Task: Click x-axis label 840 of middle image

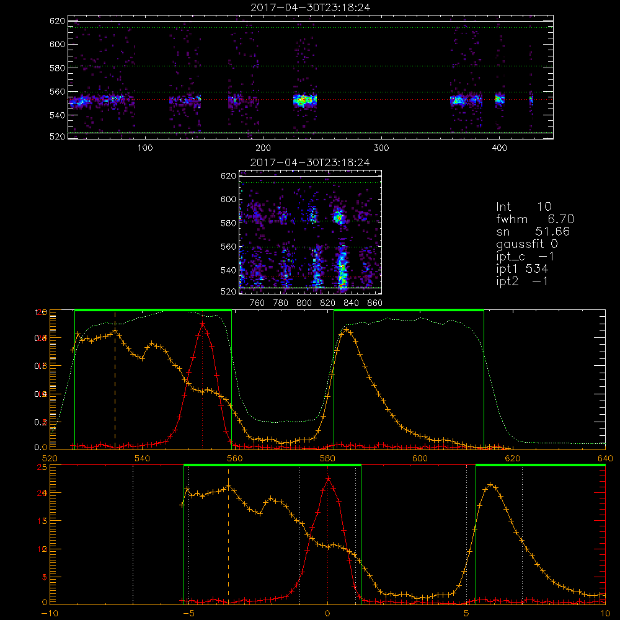Action: [x=351, y=303]
